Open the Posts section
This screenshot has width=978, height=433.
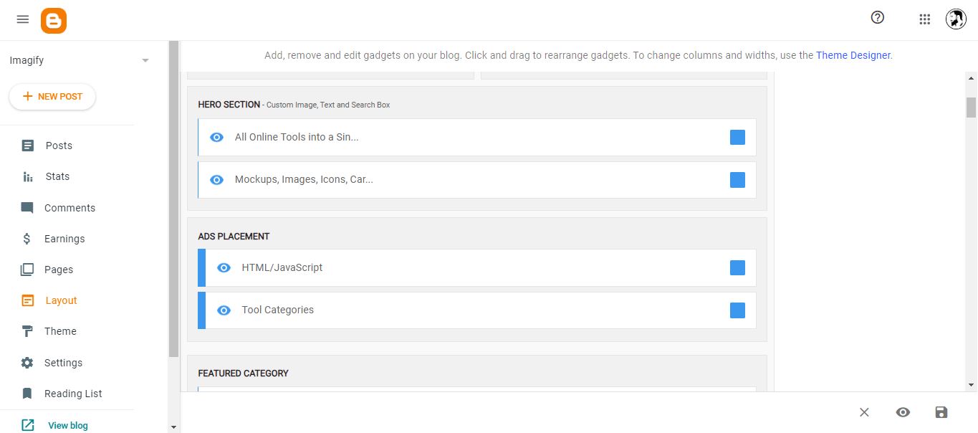click(x=58, y=146)
